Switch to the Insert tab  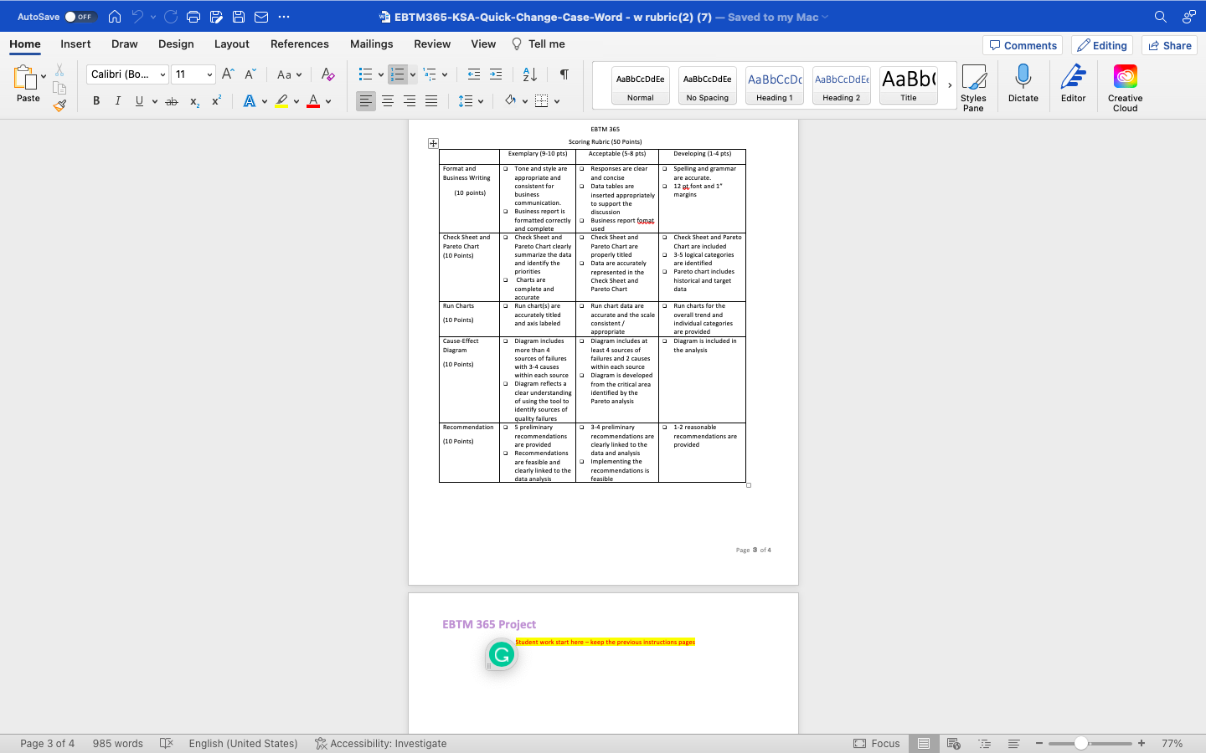[75, 44]
